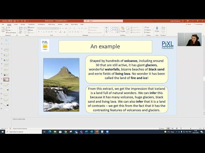Toggle the Notes pane button
205x153 pixels.
[161, 128]
